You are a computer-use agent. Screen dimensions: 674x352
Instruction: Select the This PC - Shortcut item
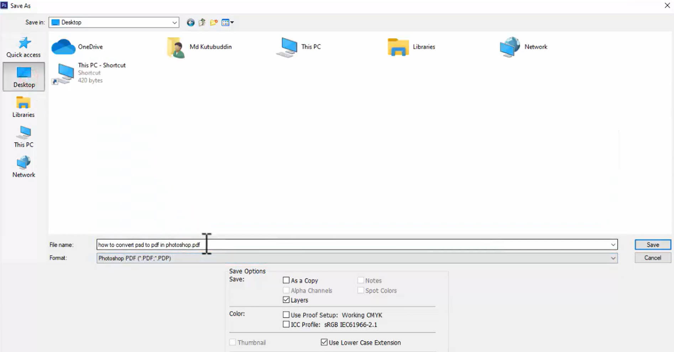(89, 73)
